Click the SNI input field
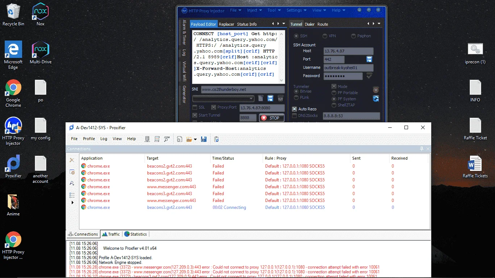The image size is (495, 278). 242,89
